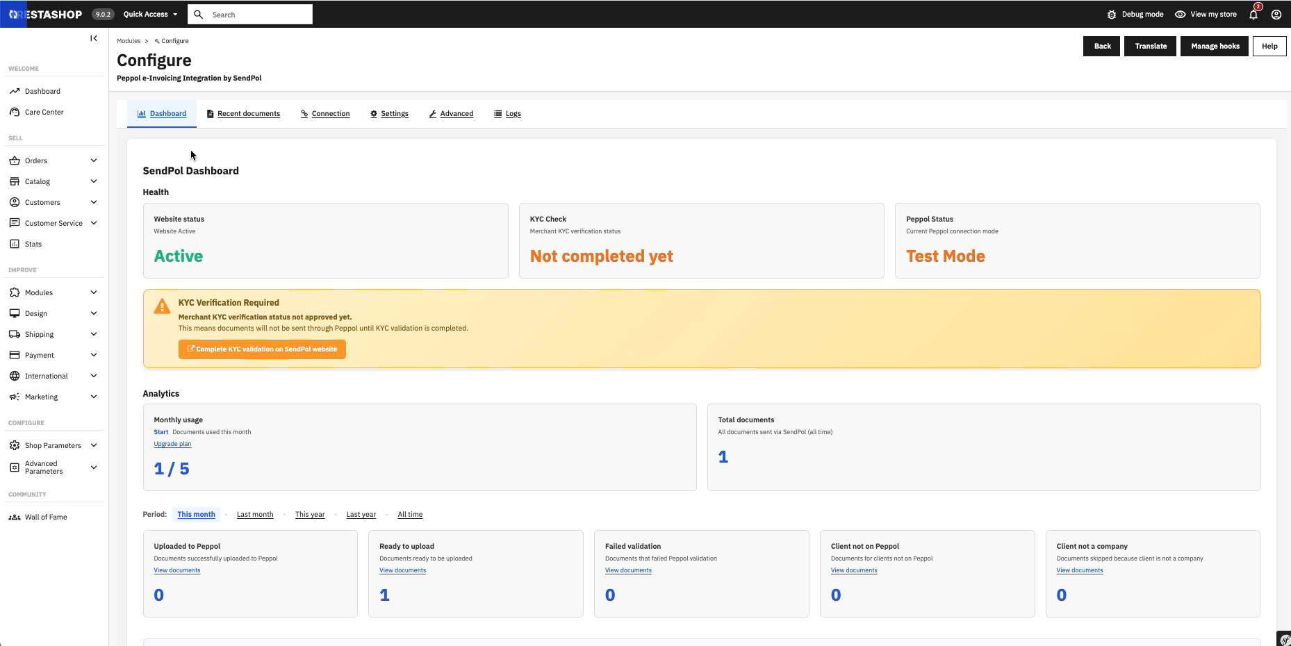Viewport: 1291px width, 646px height.
Task: Complete KYC validation on SendPol website
Action: (x=262, y=349)
